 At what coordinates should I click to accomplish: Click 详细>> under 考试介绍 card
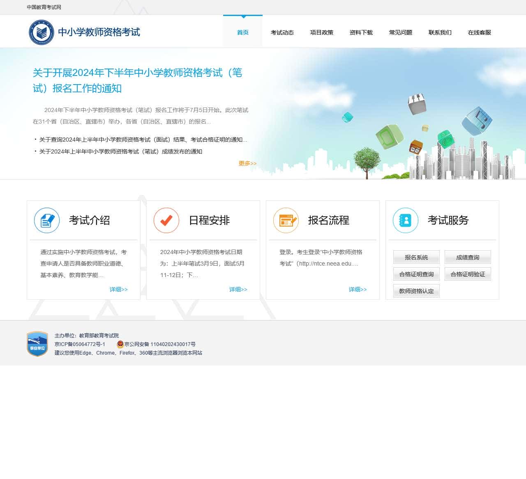(x=119, y=289)
